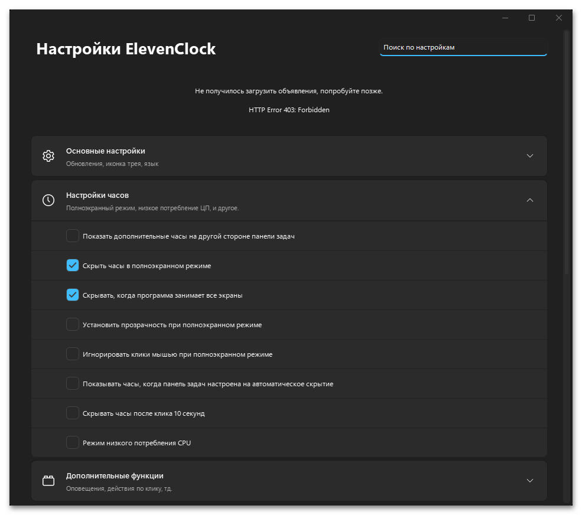Click the Не получилось загрузить объявления text
The width and height of the screenshot is (582, 515).
point(289,91)
